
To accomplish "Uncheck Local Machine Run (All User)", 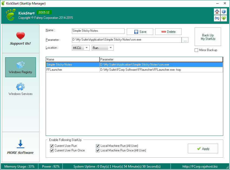I will 98,146.
